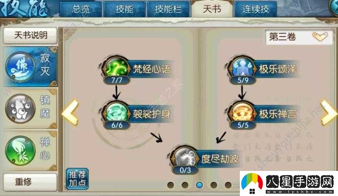Image resolution: width=338 pixels, height=196 pixels.
Task: Select the second page indicator dot
Action: point(185,185)
